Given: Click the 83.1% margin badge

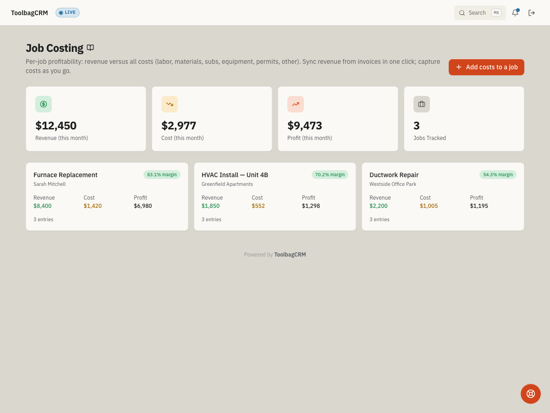Looking at the screenshot, I should [162, 174].
